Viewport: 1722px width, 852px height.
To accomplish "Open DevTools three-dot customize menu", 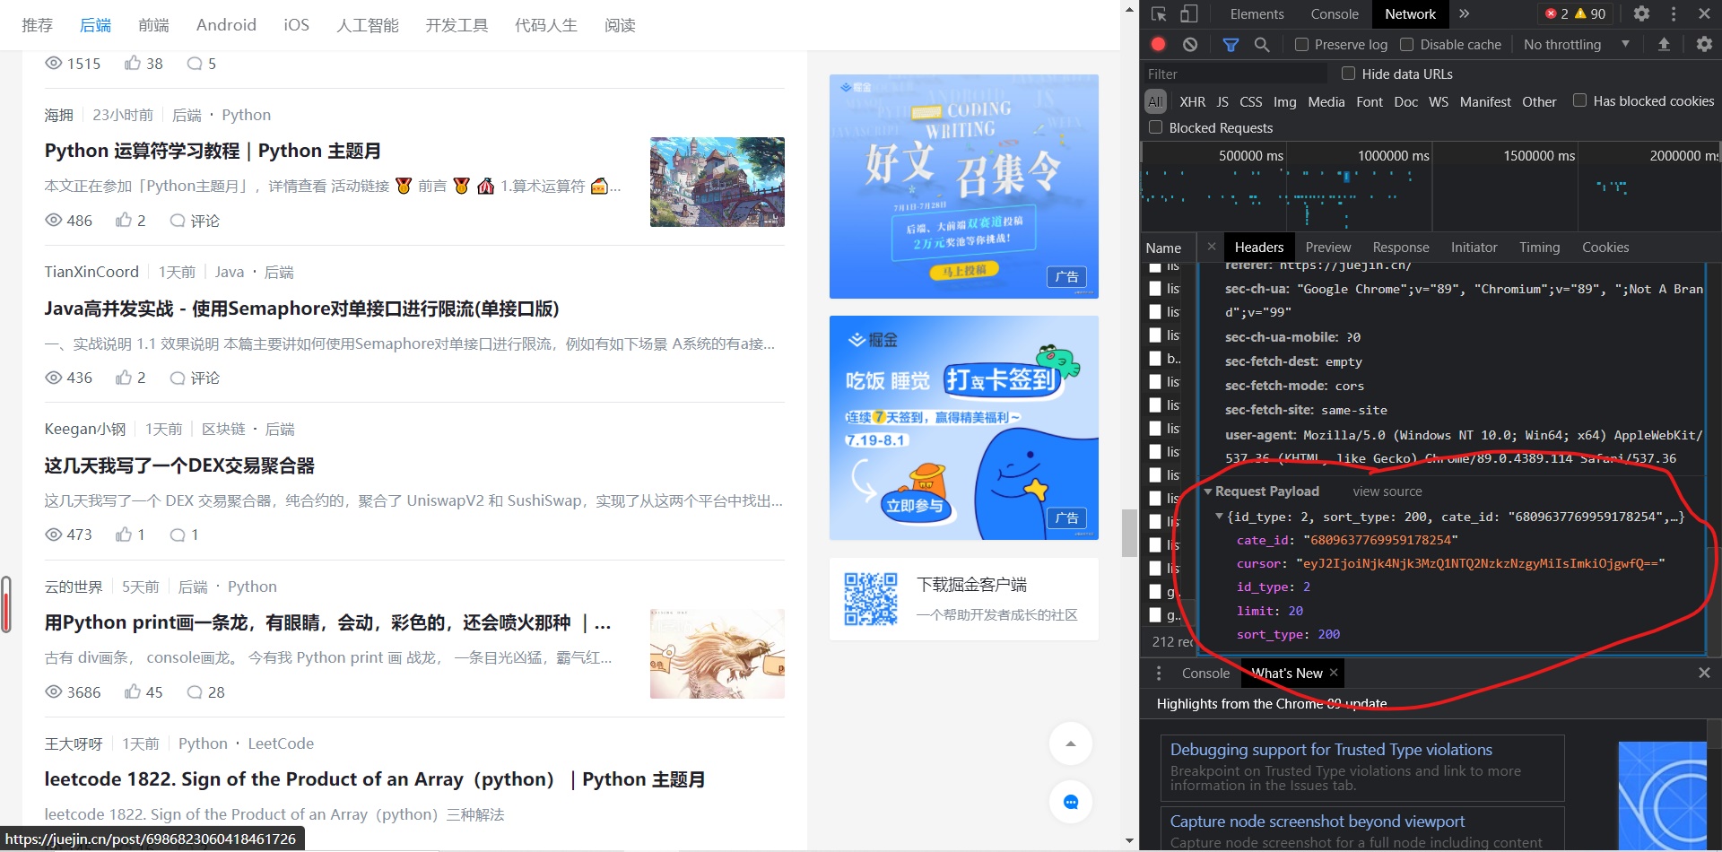I will (x=1674, y=13).
